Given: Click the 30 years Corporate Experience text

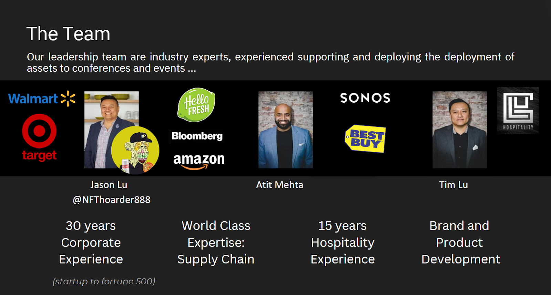Looking at the screenshot, I should point(91,242).
